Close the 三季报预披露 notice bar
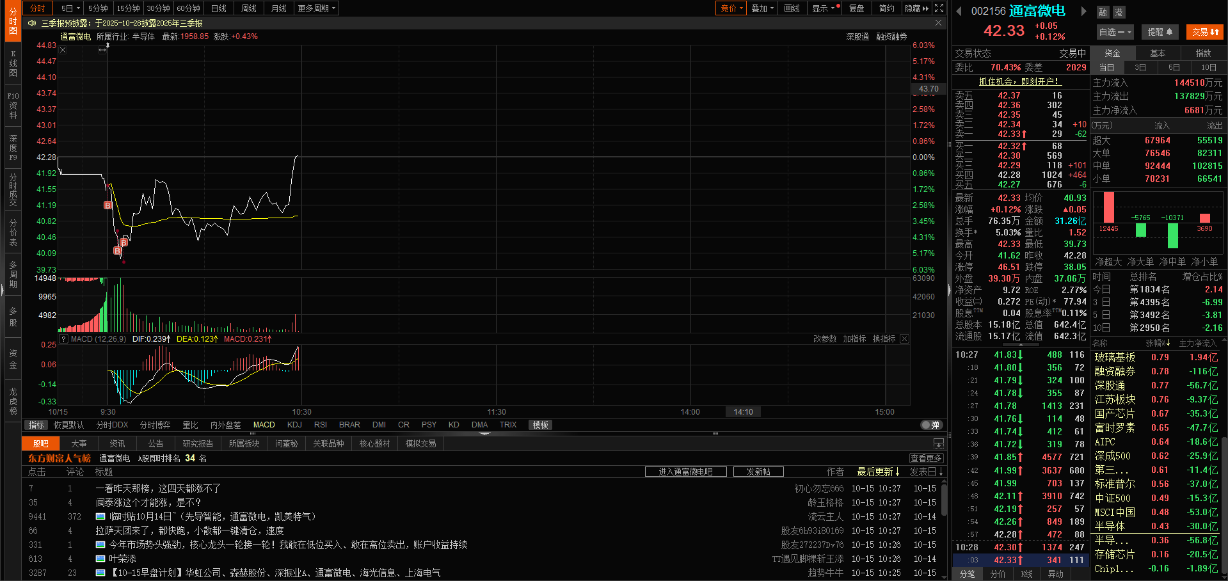 pyautogui.click(x=938, y=23)
